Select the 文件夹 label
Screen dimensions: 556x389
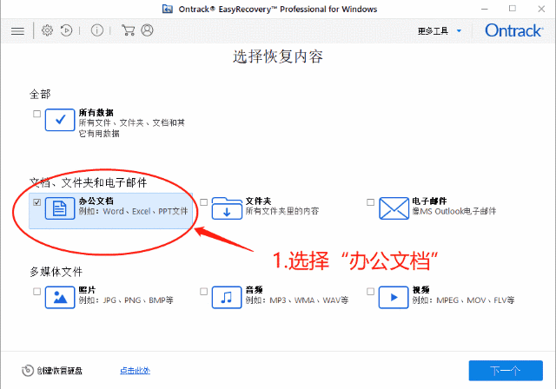pyautogui.click(x=259, y=201)
